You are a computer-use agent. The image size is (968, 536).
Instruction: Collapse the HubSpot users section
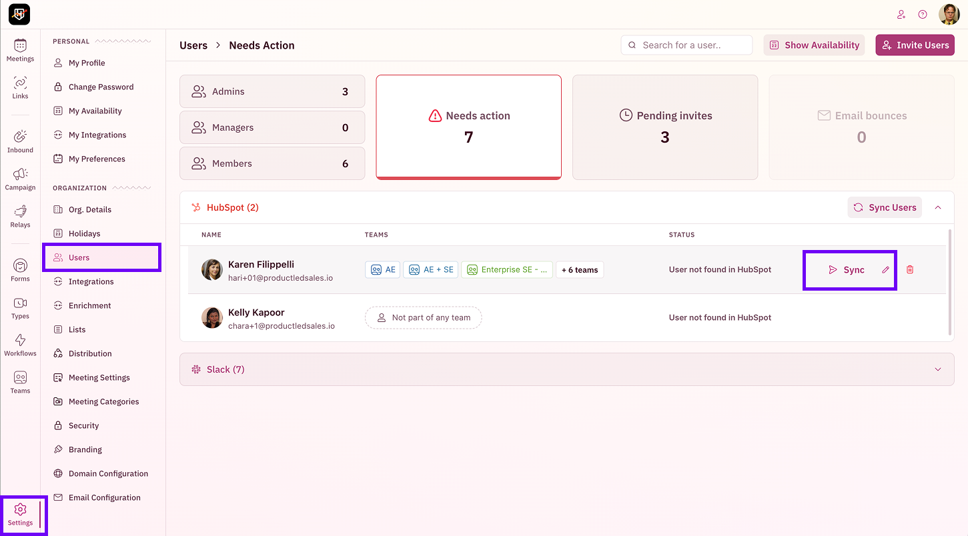938,207
